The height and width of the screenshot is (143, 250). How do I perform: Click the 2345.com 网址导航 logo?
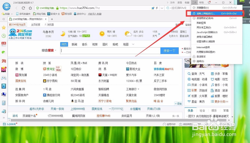click(x=20, y=34)
